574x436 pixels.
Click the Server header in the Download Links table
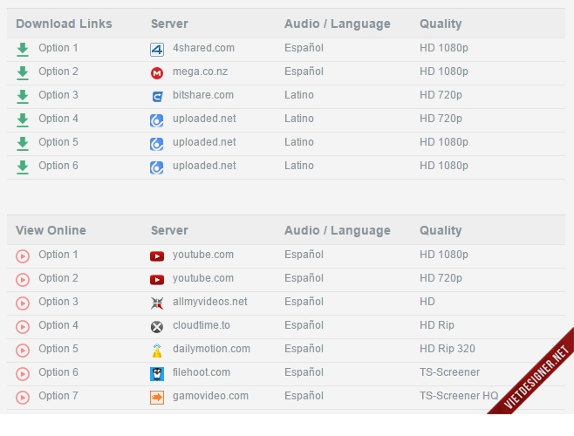point(169,24)
